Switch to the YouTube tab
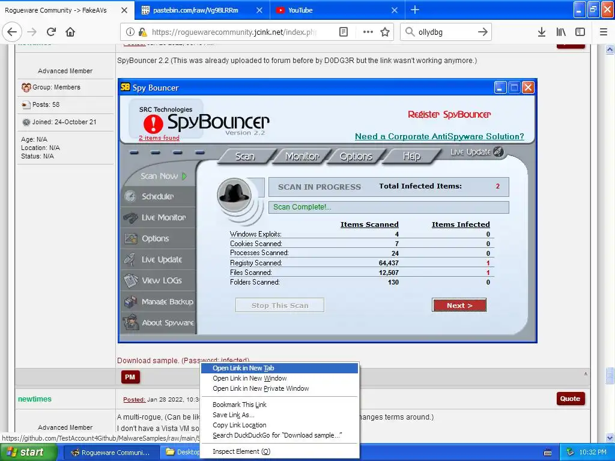Image resolution: width=615 pixels, height=461 pixels. (338, 10)
